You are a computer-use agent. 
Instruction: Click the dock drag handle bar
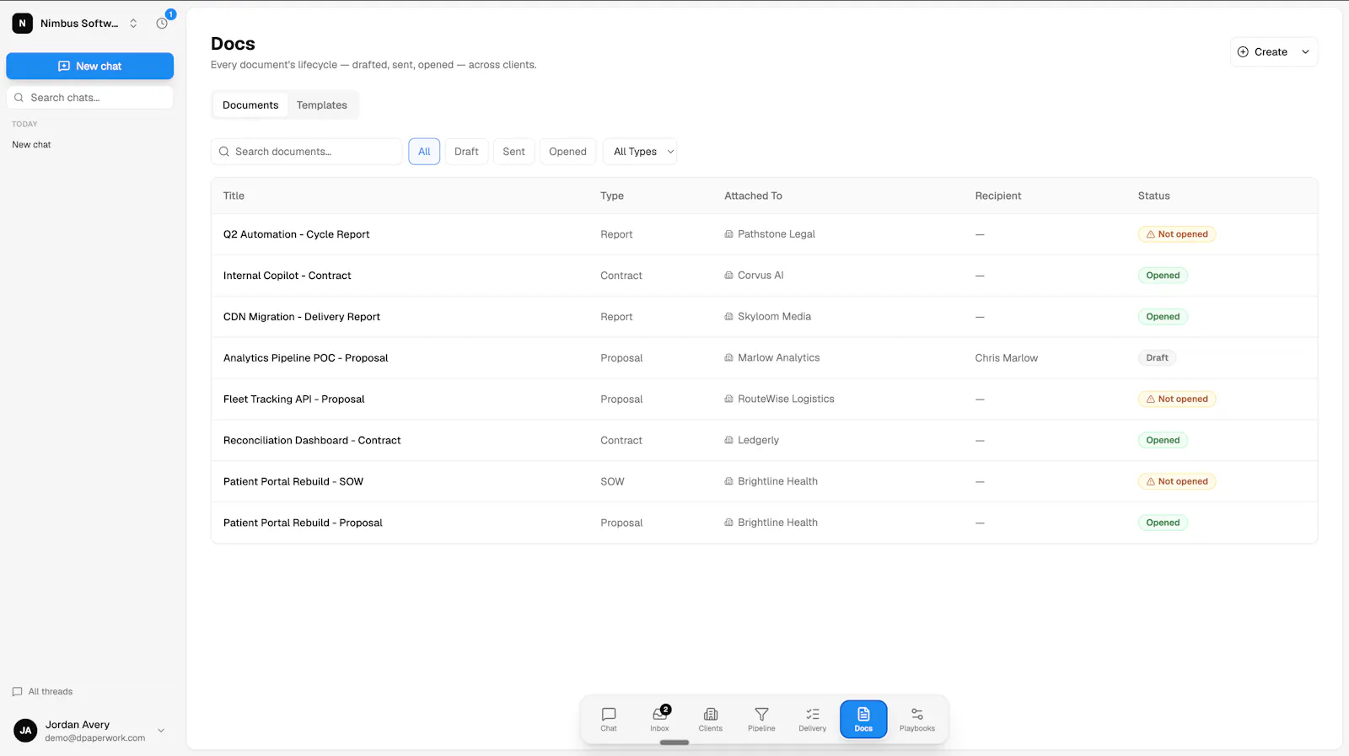[x=674, y=743]
